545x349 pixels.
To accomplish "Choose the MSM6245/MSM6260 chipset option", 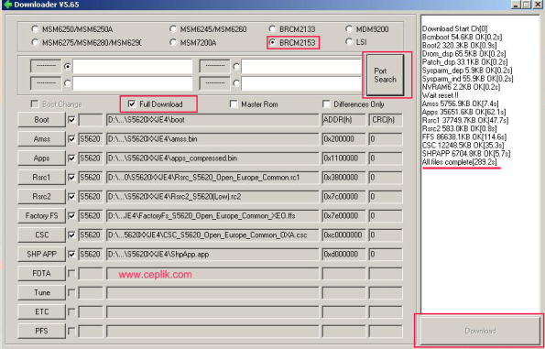I will coord(173,28).
